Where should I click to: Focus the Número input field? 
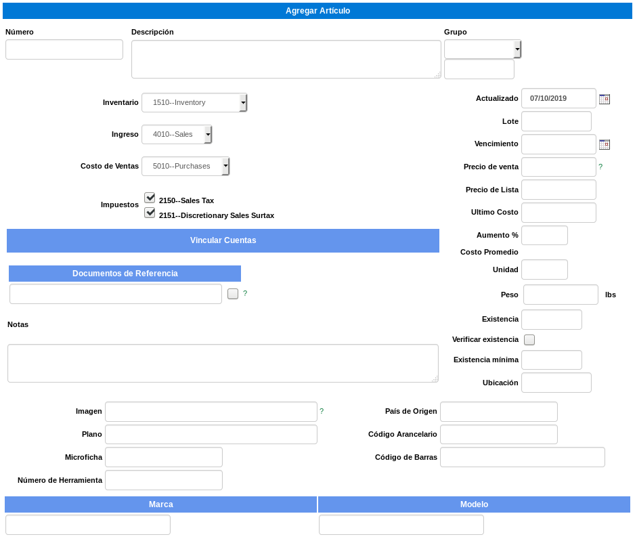pyautogui.click(x=64, y=49)
